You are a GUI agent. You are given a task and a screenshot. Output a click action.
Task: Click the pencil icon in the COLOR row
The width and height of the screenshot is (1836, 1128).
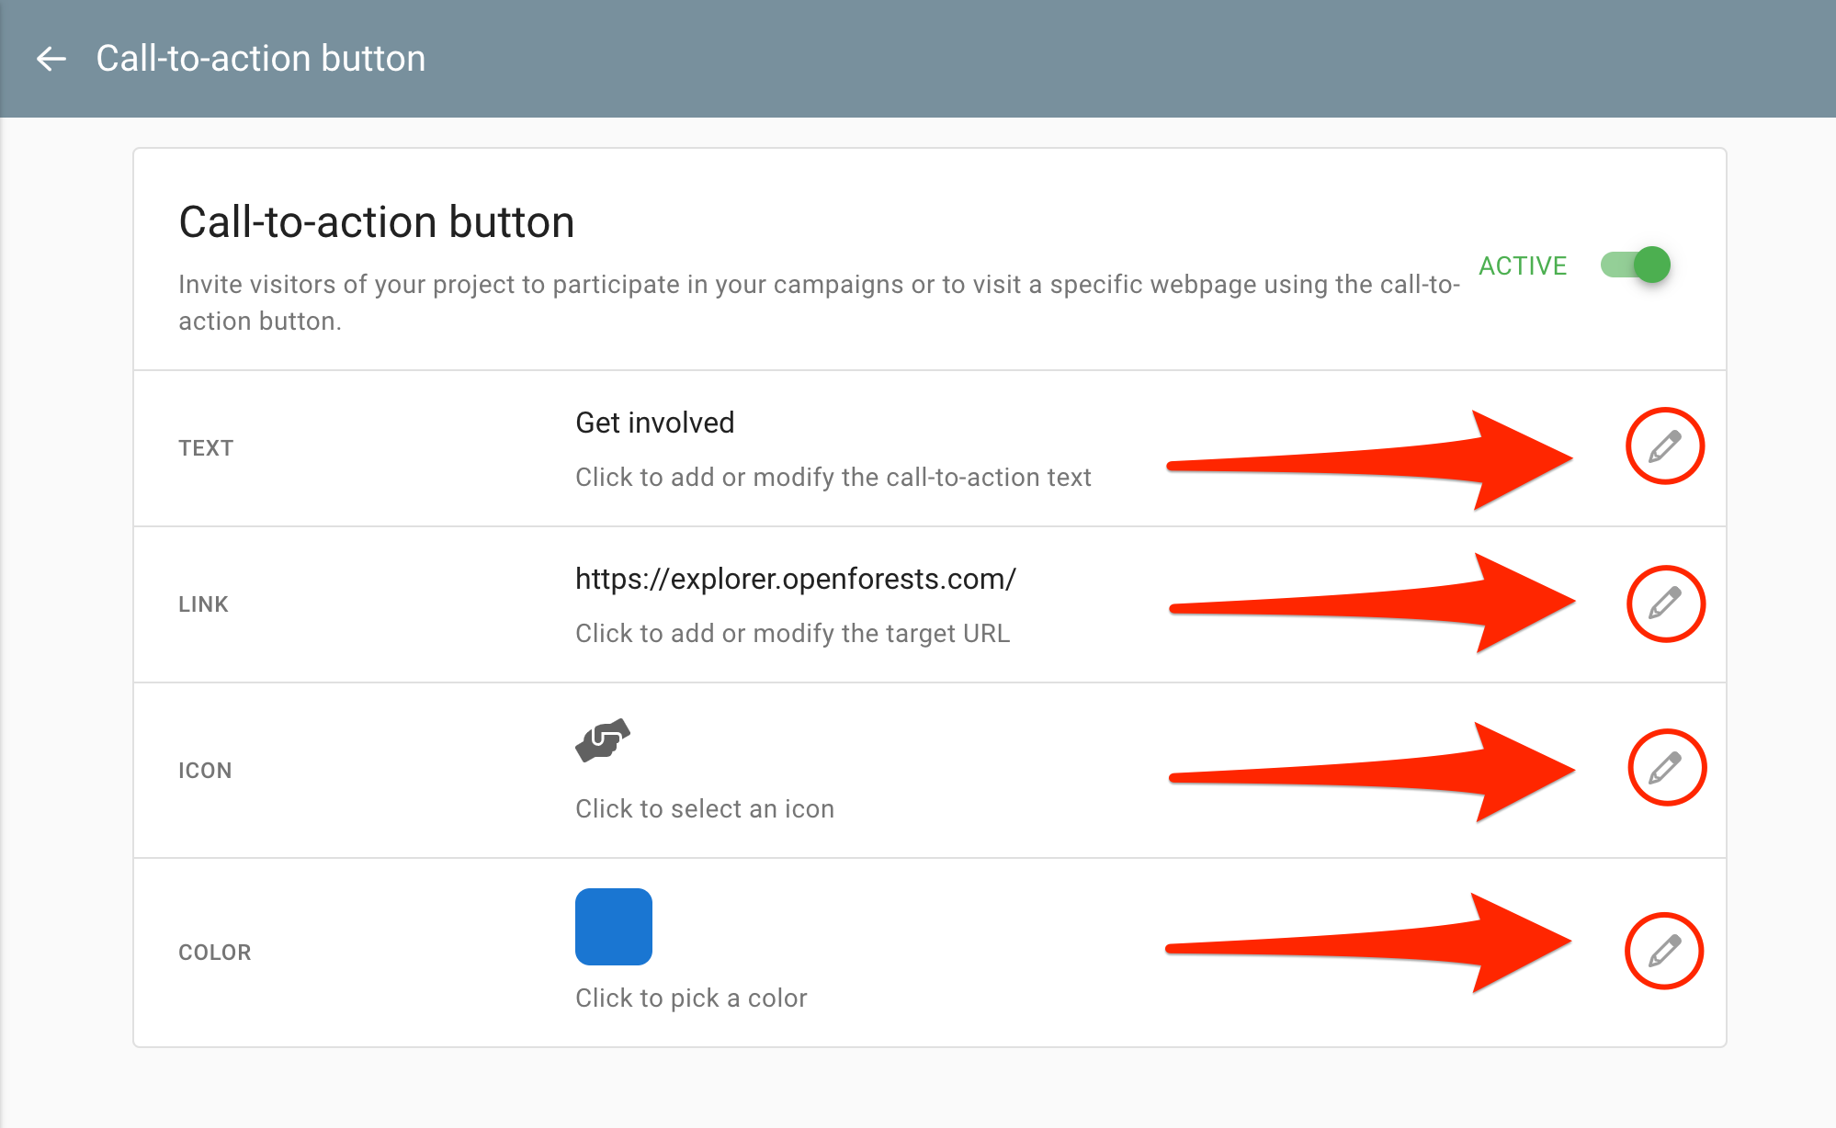(x=1664, y=951)
